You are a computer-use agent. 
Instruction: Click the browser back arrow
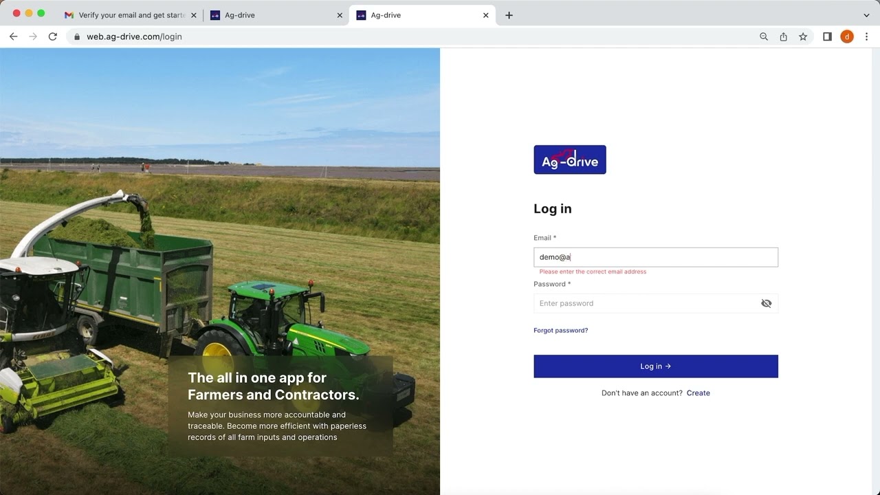coord(13,36)
